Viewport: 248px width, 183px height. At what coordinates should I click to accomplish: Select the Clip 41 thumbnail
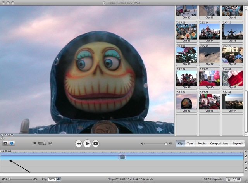click(232, 78)
